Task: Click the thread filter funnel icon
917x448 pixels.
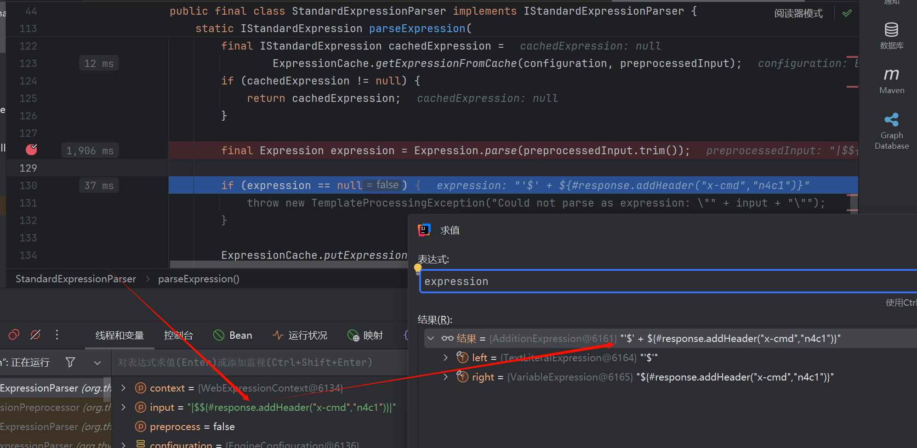Action: [70, 363]
